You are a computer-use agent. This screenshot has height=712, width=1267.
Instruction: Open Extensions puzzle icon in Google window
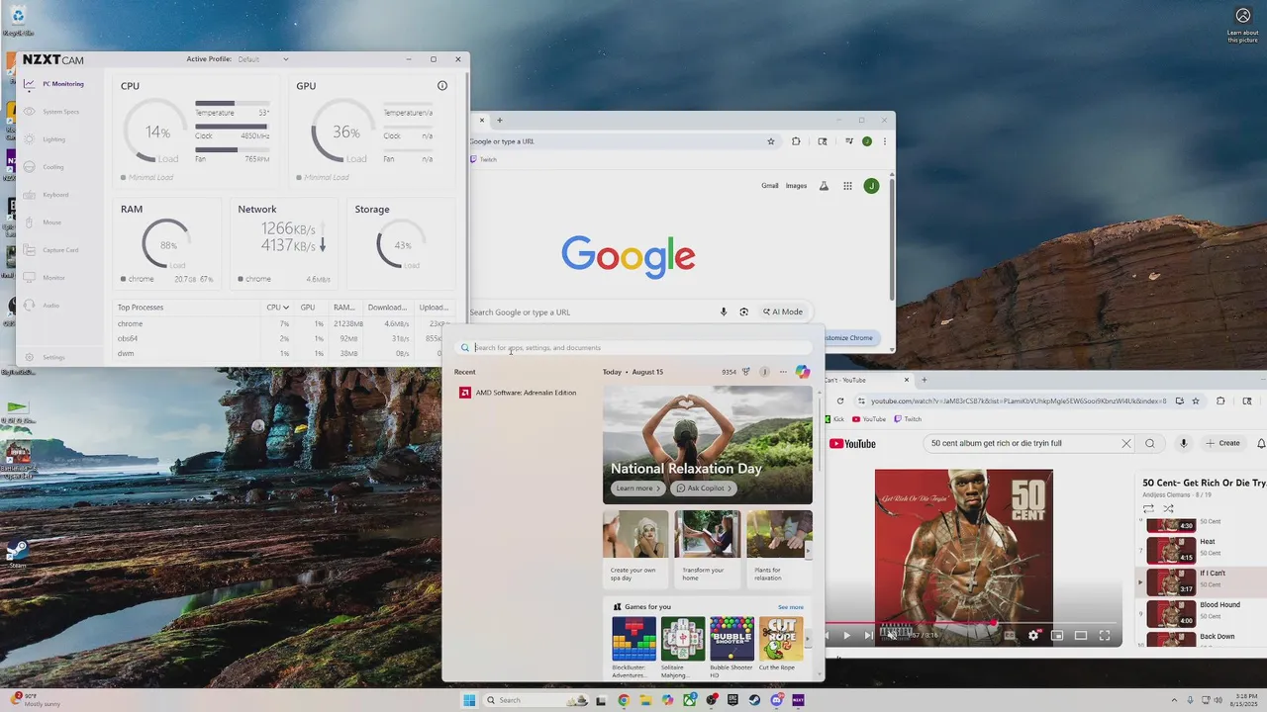point(796,141)
